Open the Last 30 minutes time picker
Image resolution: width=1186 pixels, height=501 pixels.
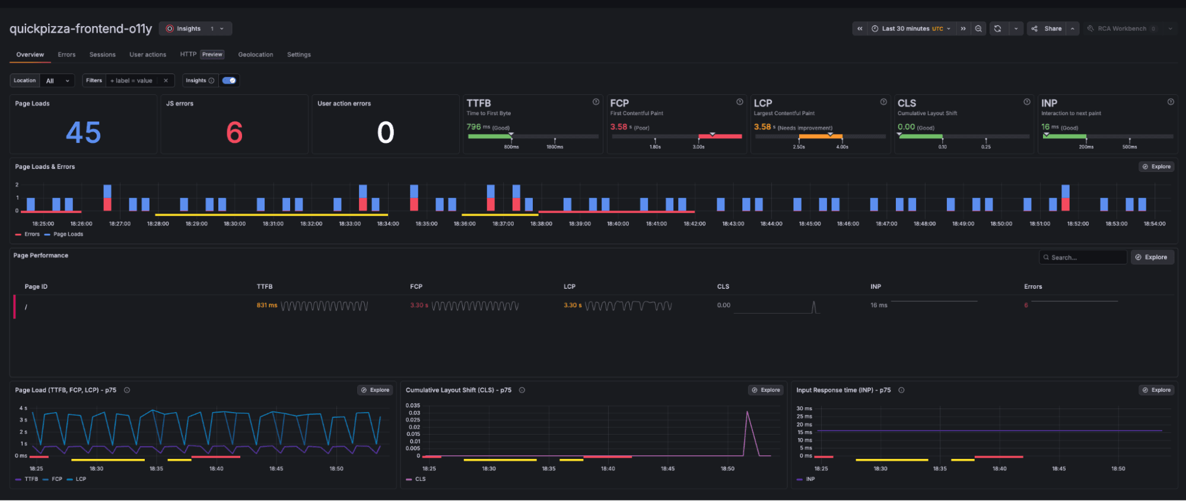[x=911, y=28]
